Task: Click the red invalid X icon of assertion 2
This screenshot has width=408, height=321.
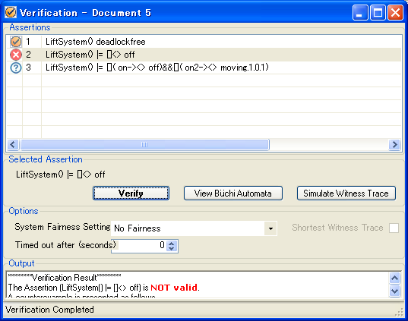Action: click(16, 55)
